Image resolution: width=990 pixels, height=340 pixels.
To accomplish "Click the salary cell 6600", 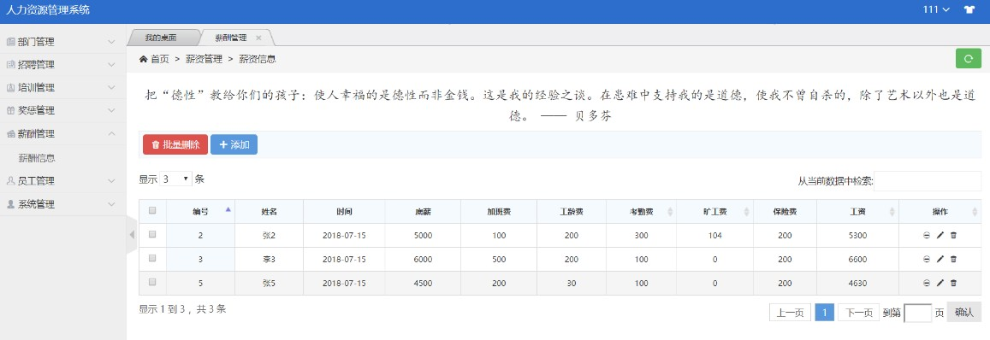I will pos(857,259).
